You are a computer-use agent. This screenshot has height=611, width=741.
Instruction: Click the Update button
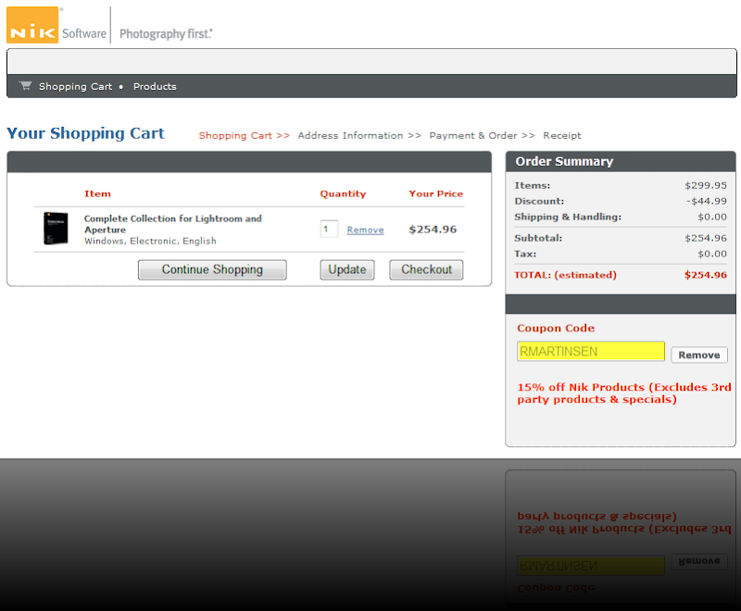347,269
